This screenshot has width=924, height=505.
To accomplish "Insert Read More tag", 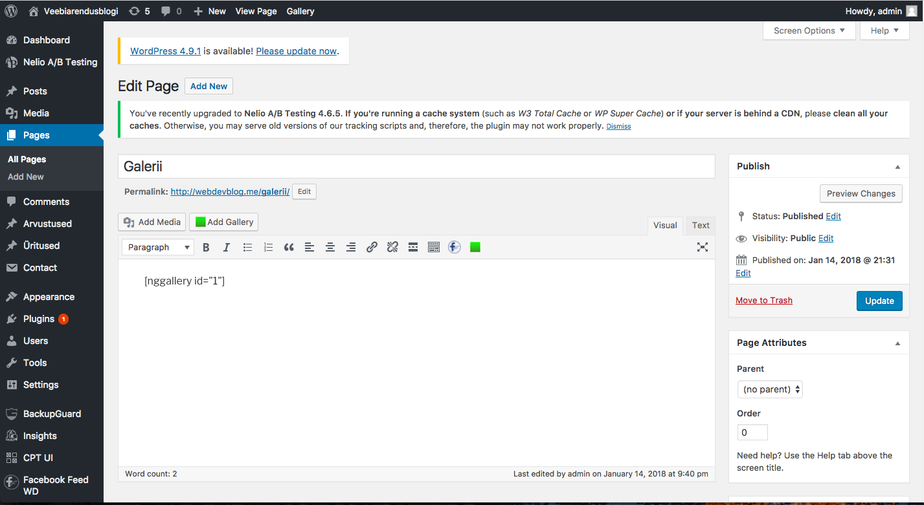I will tap(413, 247).
